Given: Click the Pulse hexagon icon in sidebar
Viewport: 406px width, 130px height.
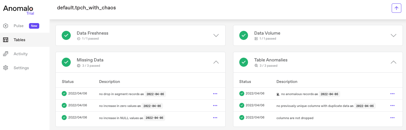Looking at the screenshot, I should (x=6, y=26).
